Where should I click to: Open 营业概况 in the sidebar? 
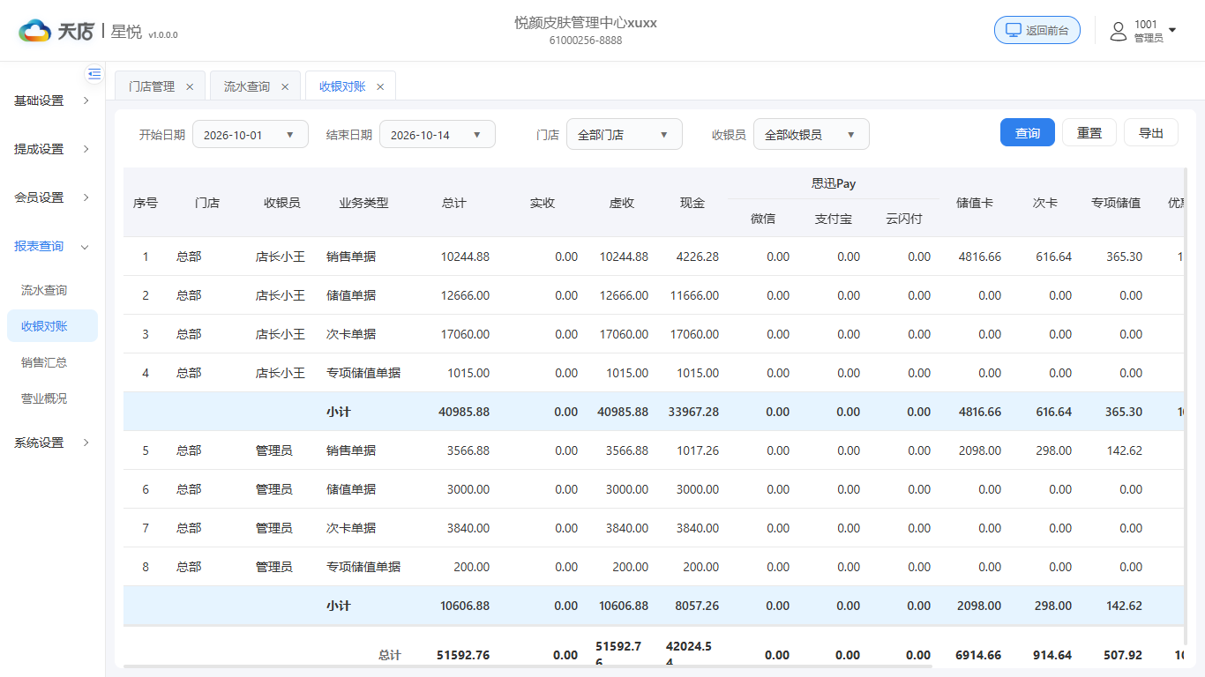52,398
